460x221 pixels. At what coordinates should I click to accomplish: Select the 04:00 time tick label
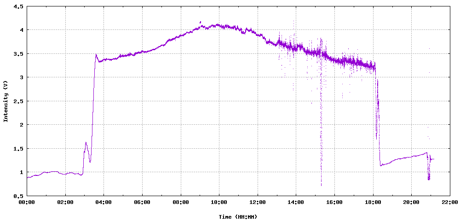click(x=104, y=203)
